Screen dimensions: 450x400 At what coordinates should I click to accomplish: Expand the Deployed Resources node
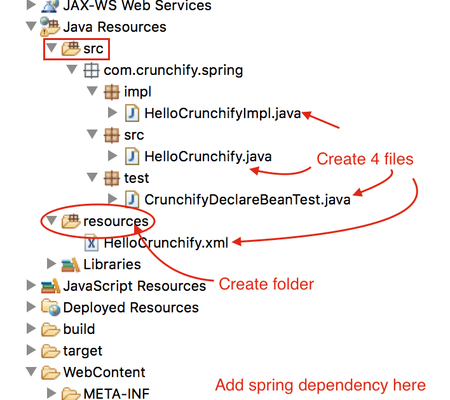click(x=31, y=307)
